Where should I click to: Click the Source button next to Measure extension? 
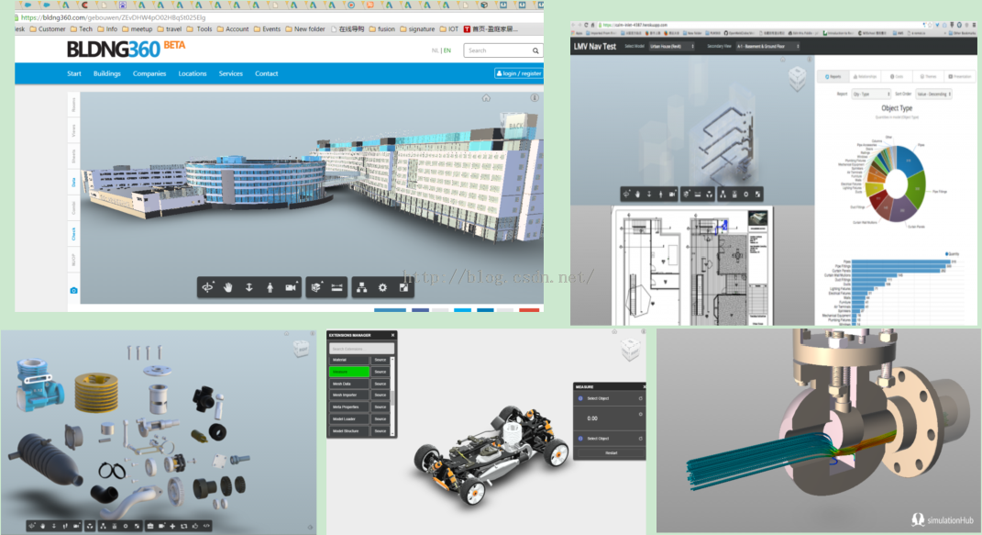click(x=381, y=372)
